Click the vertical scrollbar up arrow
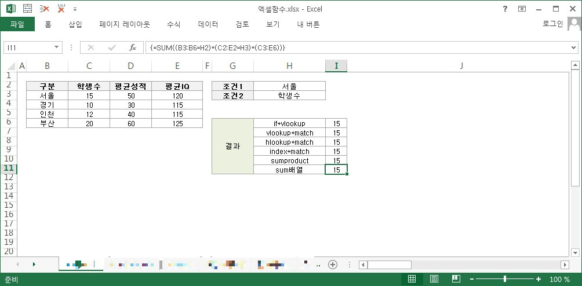Image resolution: width=582 pixels, height=286 pixels. [x=575, y=65]
